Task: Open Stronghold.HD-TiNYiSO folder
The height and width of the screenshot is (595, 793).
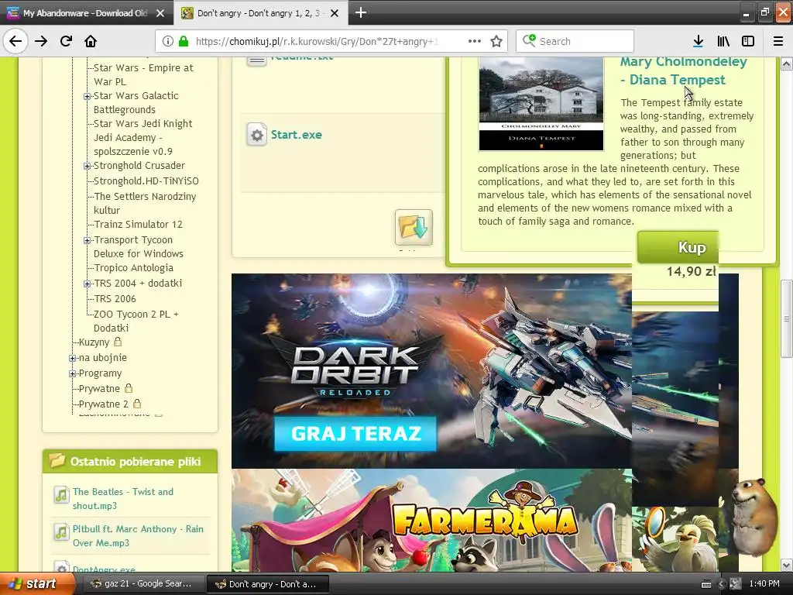Action: pyautogui.click(x=146, y=181)
